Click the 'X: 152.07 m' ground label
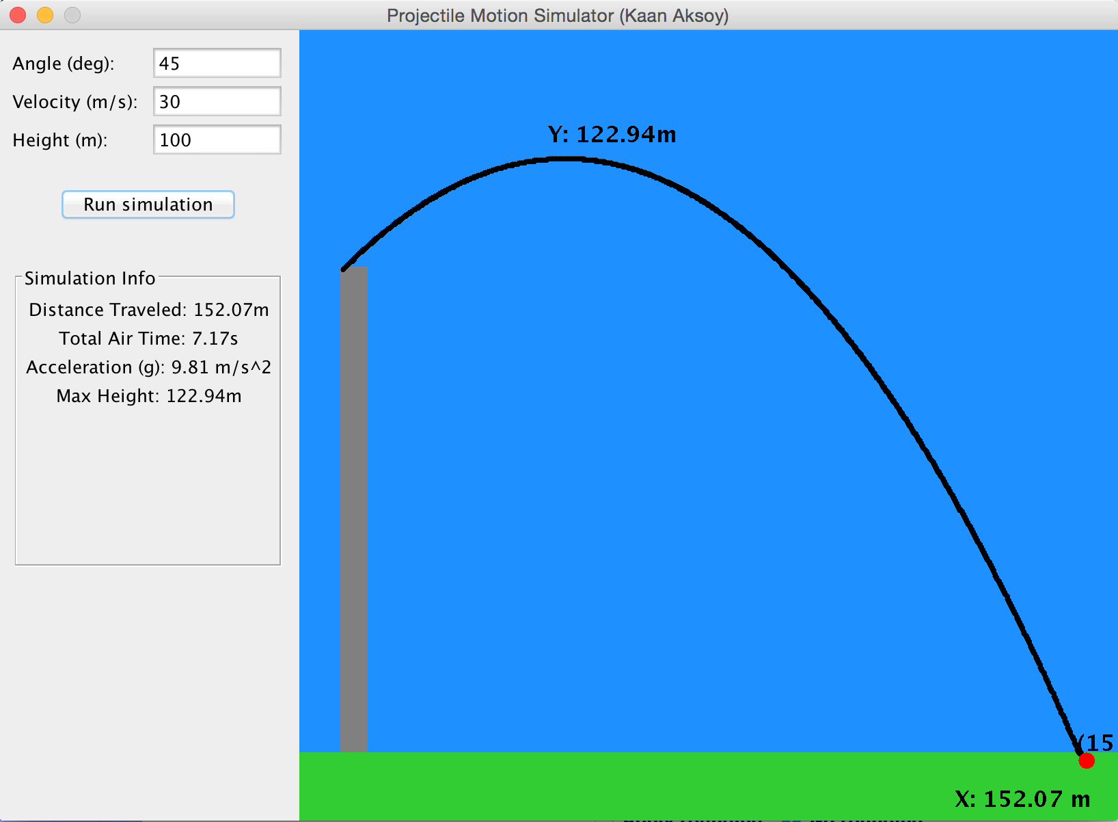 [x=1022, y=799]
